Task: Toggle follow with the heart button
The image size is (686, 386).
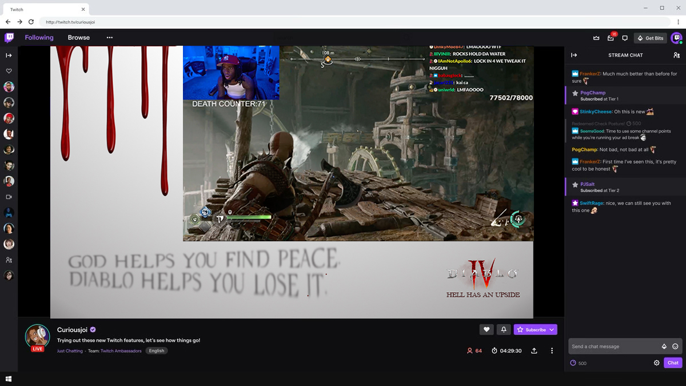Action: point(486,329)
